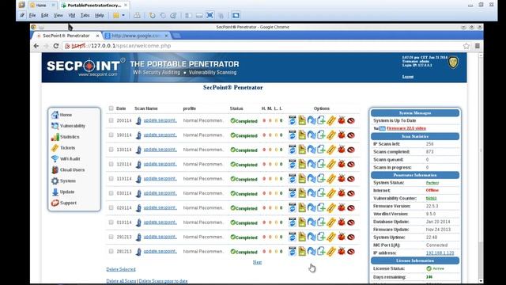
Task: Check the box for scan 120114
Action: [x=111, y=164]
